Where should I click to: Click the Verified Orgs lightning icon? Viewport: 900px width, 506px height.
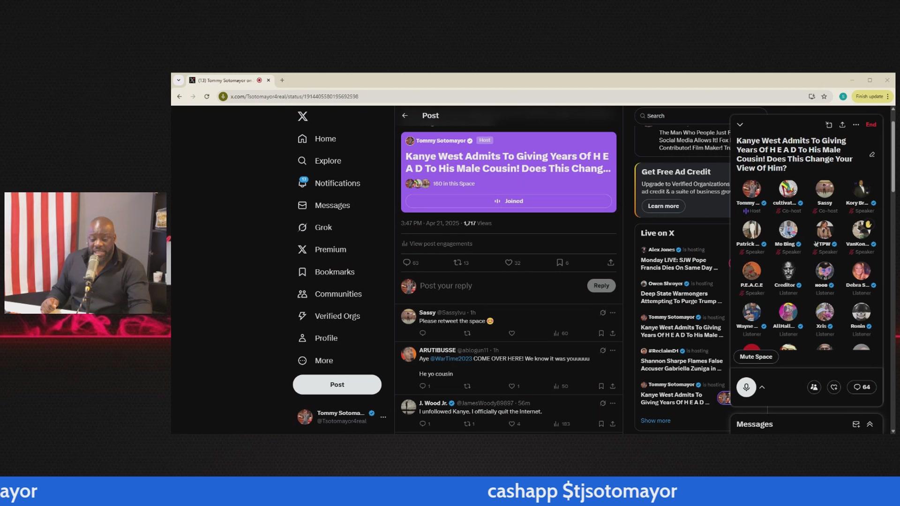pyautogui.click(x=302, y=316)
